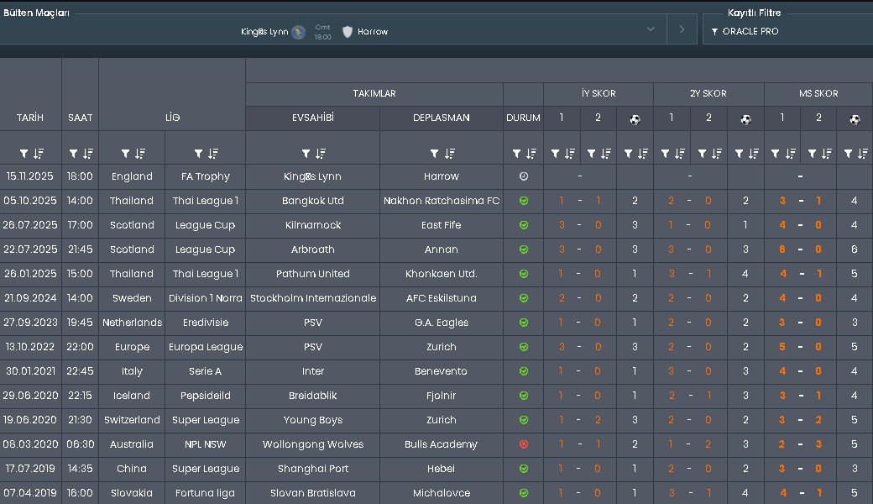Select the Shanghai Port team cell
Screen dimensions: 873x504
[x=313, y=469]
